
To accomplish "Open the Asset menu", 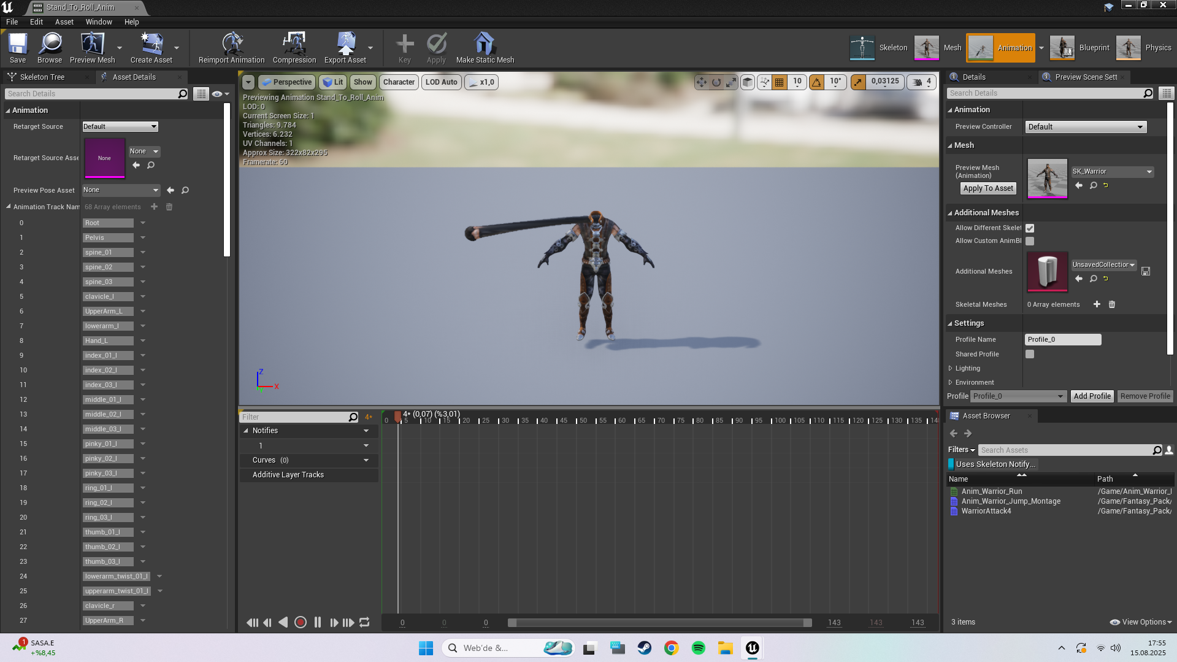I will pos(64,21).
